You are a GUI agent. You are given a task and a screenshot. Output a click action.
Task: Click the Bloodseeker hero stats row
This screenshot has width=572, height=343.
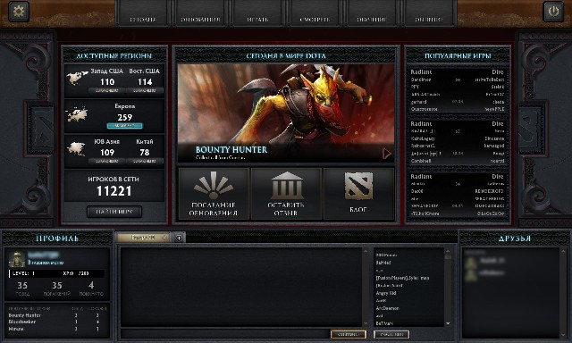tap(56, 322)
